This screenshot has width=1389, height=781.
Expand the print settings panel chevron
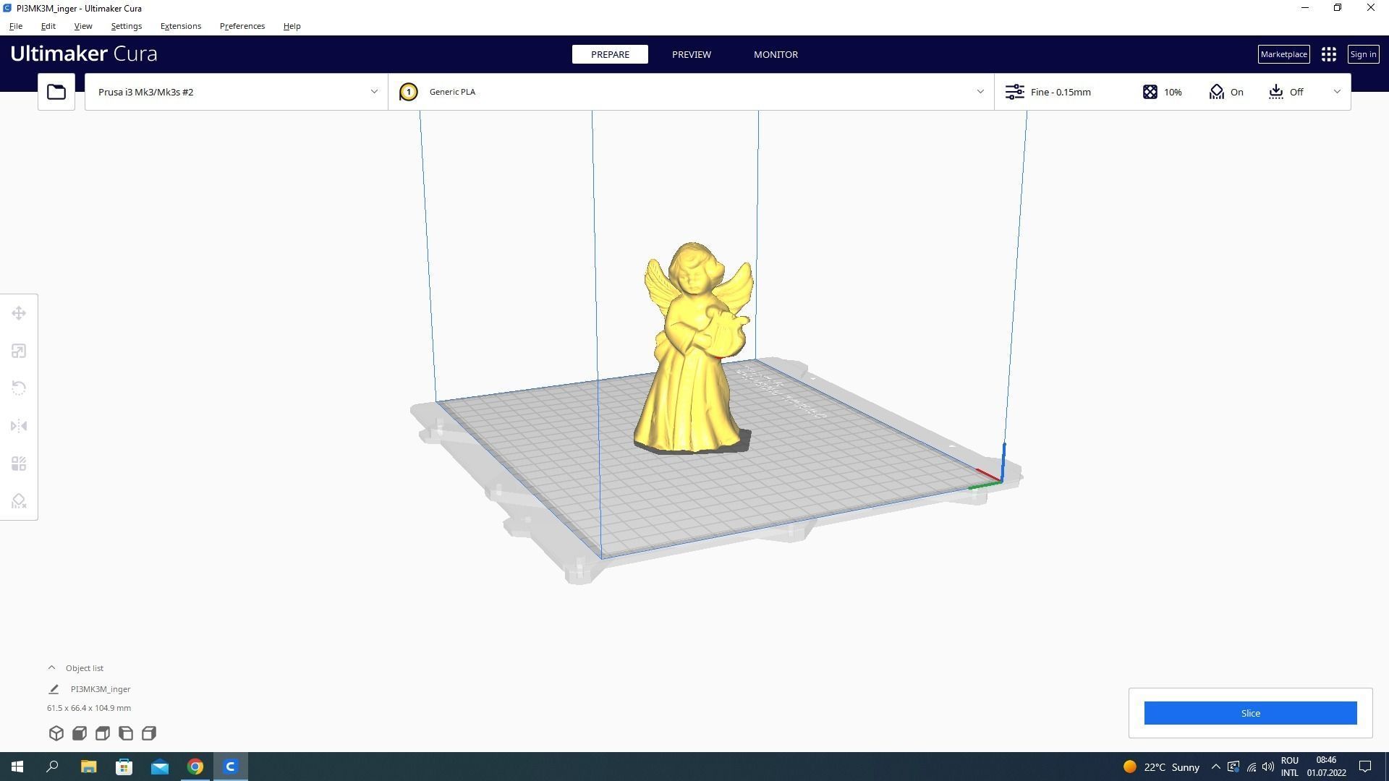1337,92
